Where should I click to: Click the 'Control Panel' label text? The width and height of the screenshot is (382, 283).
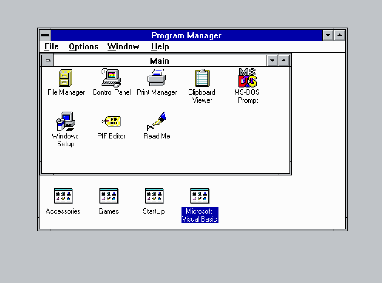(x=112, y=92)
